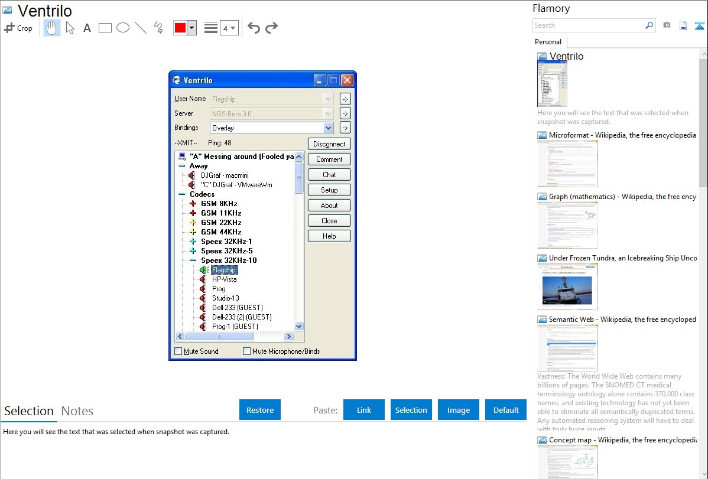708x479 pixels.
Task: Click the camera capture icon
Action: click(x=667, y=25)
